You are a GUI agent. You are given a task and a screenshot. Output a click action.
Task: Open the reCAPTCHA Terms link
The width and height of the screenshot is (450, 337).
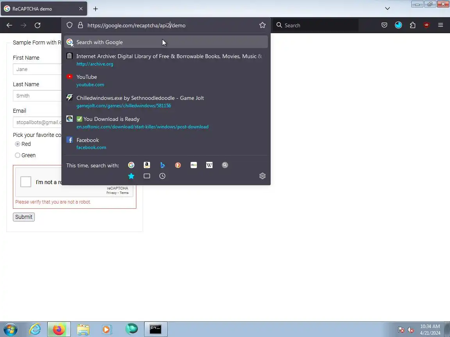[124, 193]
